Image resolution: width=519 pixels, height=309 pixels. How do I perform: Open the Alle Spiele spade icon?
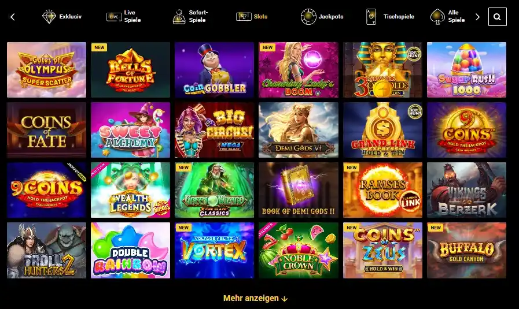tap(437, 17)
